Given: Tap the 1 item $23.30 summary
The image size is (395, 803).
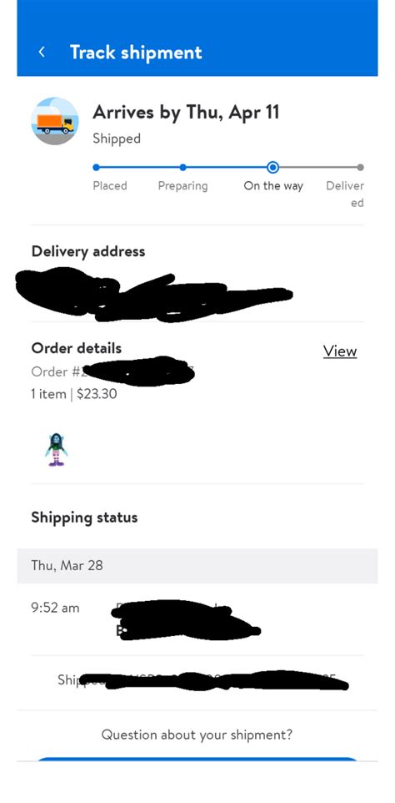Looking at the screenshot, I should pos(74,394).
